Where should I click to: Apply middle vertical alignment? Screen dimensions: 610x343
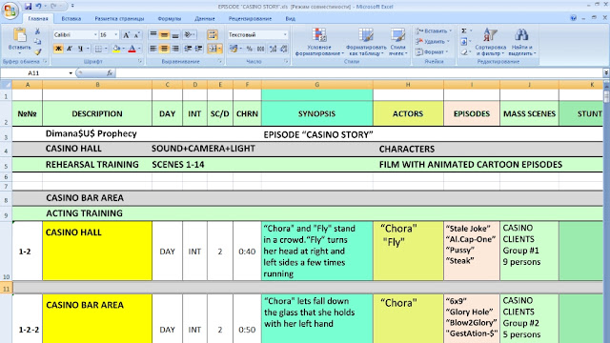click(164, 35)
